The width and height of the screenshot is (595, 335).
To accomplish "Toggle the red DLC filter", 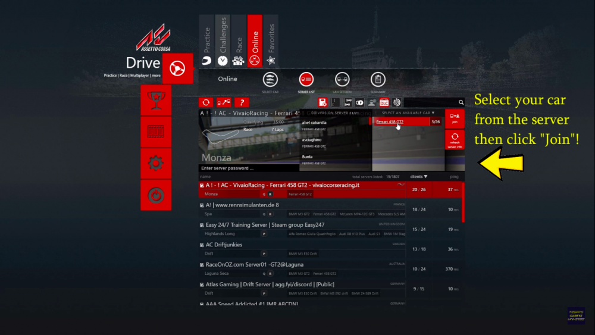I will click(x=384, y=102).
